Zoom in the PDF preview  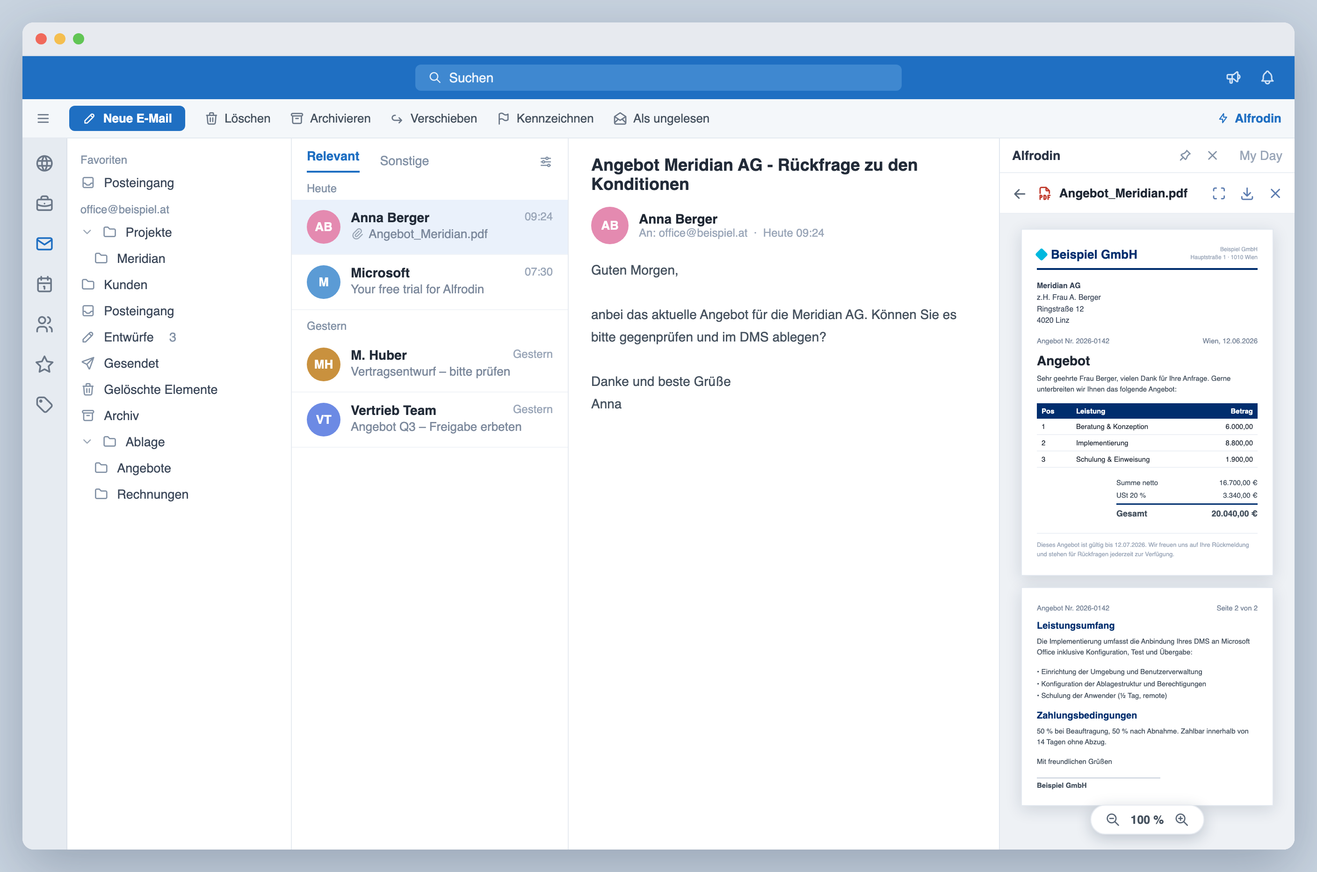1181,819
